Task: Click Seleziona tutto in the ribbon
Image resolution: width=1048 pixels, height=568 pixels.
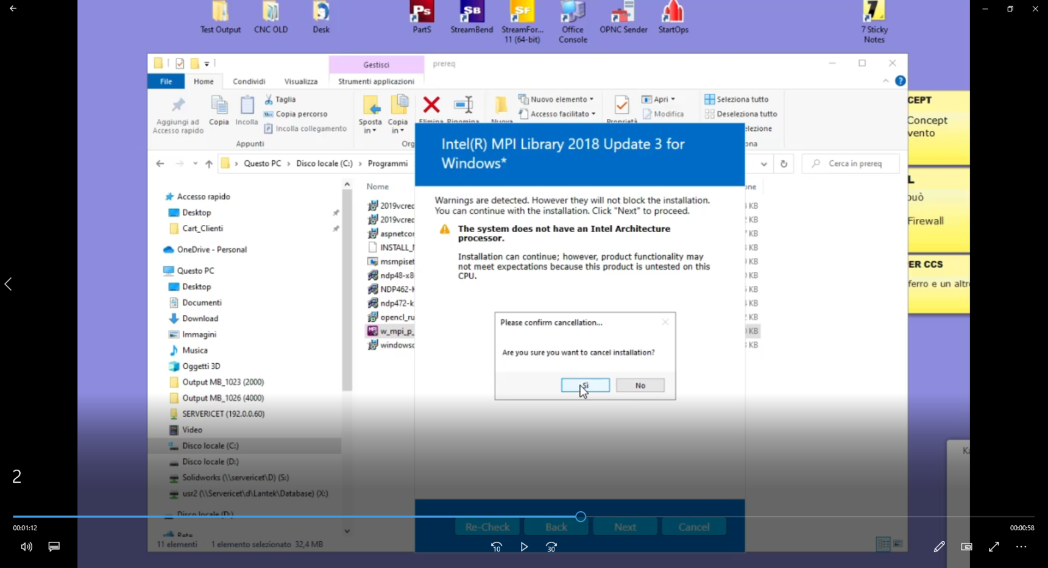Action: (x=736, y=99)
